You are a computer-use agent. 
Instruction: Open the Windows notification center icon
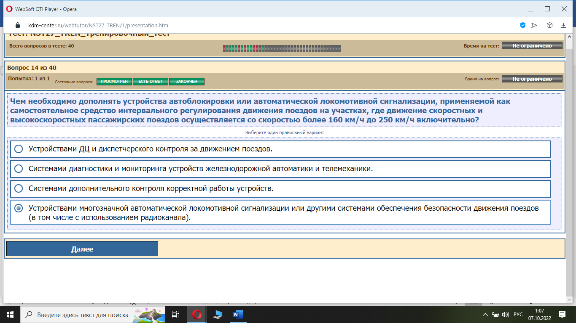[562, 315]
